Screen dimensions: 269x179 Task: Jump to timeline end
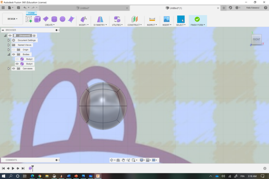23,168
